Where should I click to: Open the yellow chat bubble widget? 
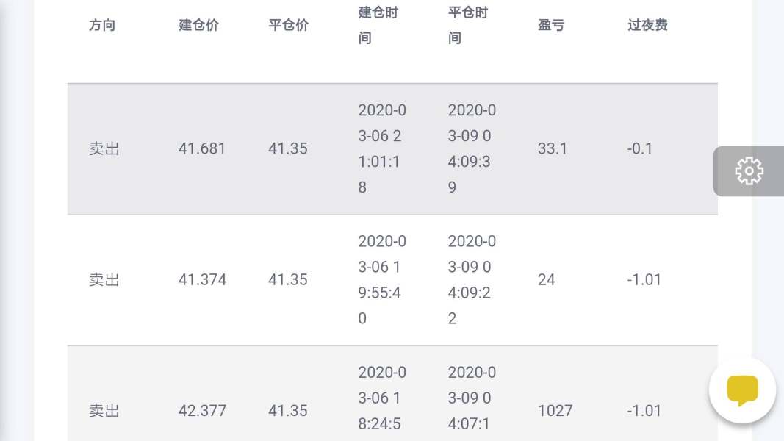742,390
